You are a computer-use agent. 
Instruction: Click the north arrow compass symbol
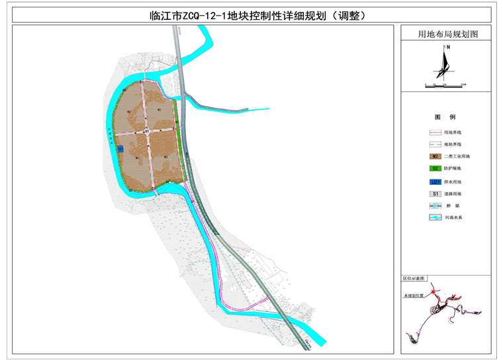point(445,62)
